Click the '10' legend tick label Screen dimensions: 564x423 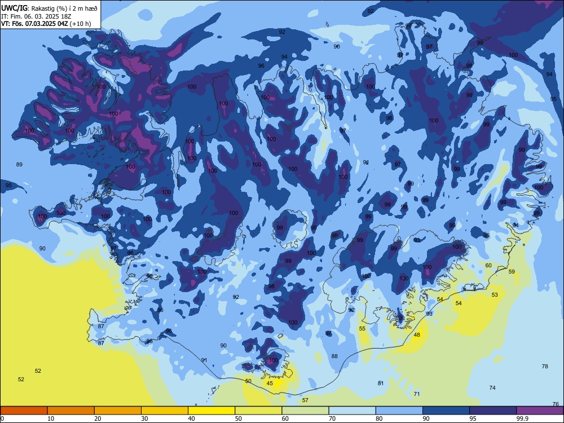pos(51,418)
